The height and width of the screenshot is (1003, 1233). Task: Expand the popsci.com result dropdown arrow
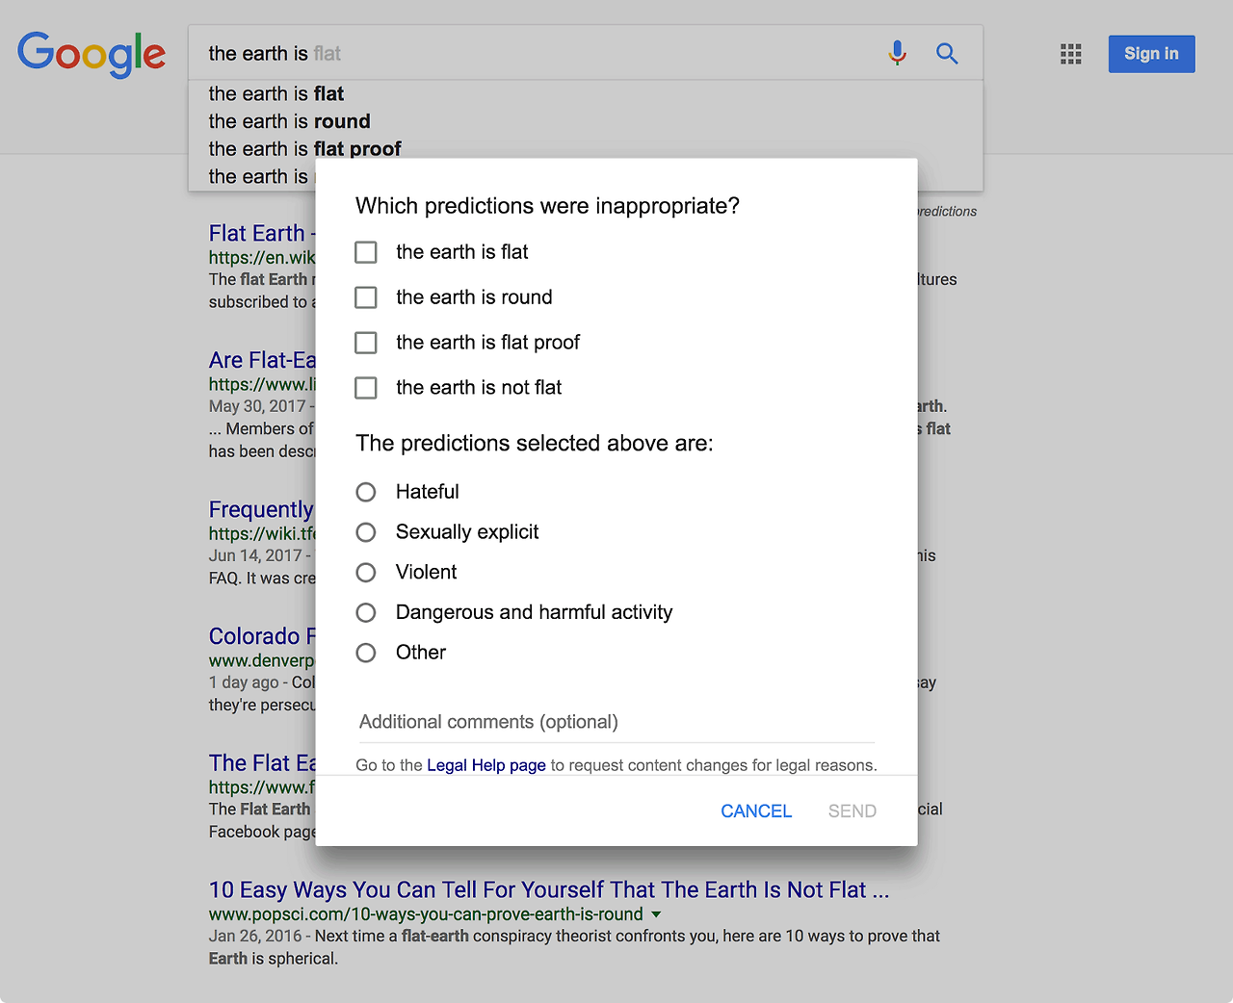click(656, 914)
